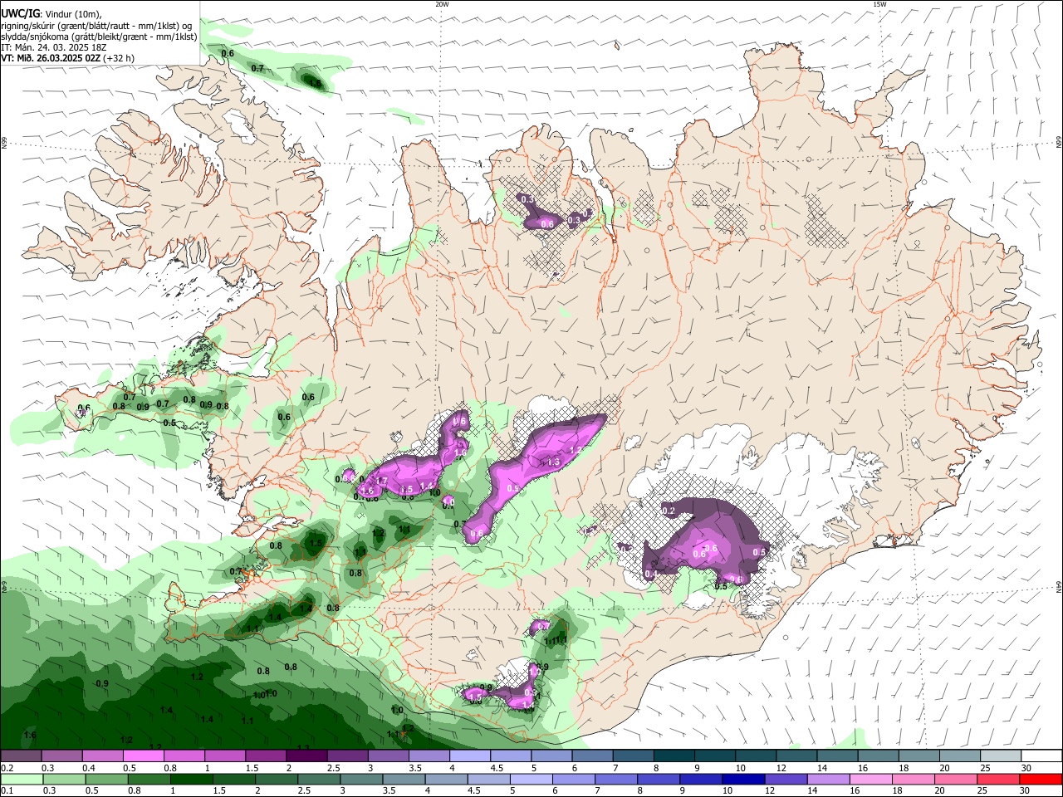Click the '(+32 h)' forecast offset text

pos(120,59)
